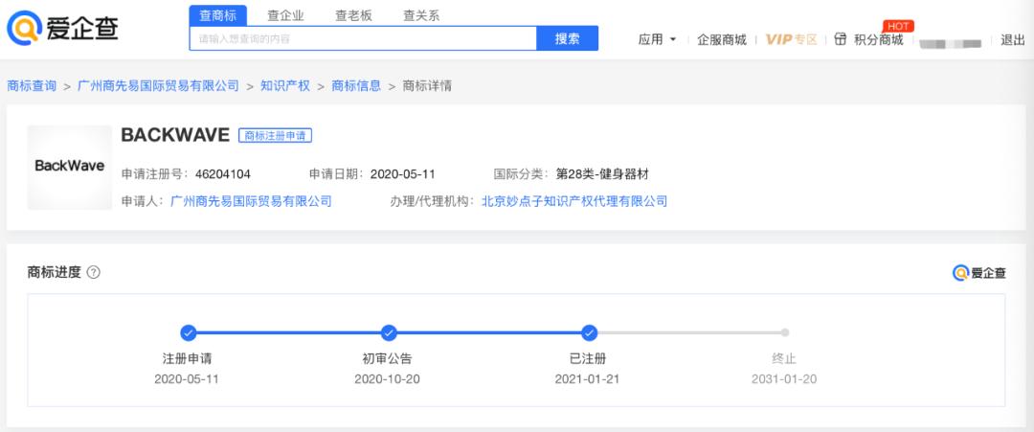Click the gift icon beside 积分商城
This screenshot has height=432, width=1034.
[x=841, y=39]
